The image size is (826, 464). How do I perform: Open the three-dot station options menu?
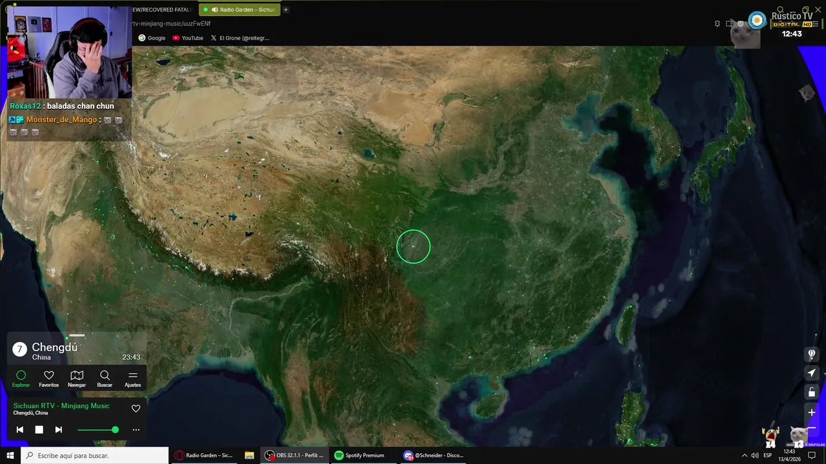click(x=136, y=430)
